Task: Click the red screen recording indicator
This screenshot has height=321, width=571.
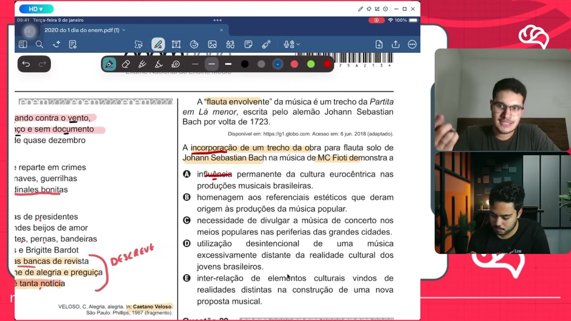Action: click(377, 20)
